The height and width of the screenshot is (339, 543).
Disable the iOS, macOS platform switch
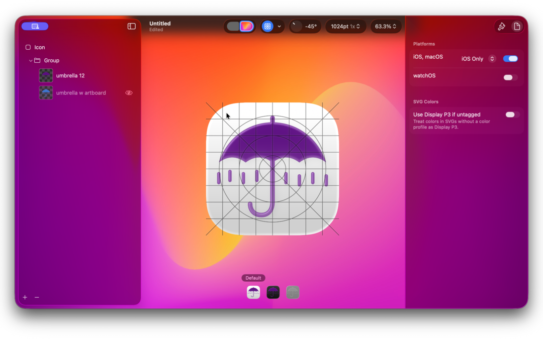pos(510,59)
